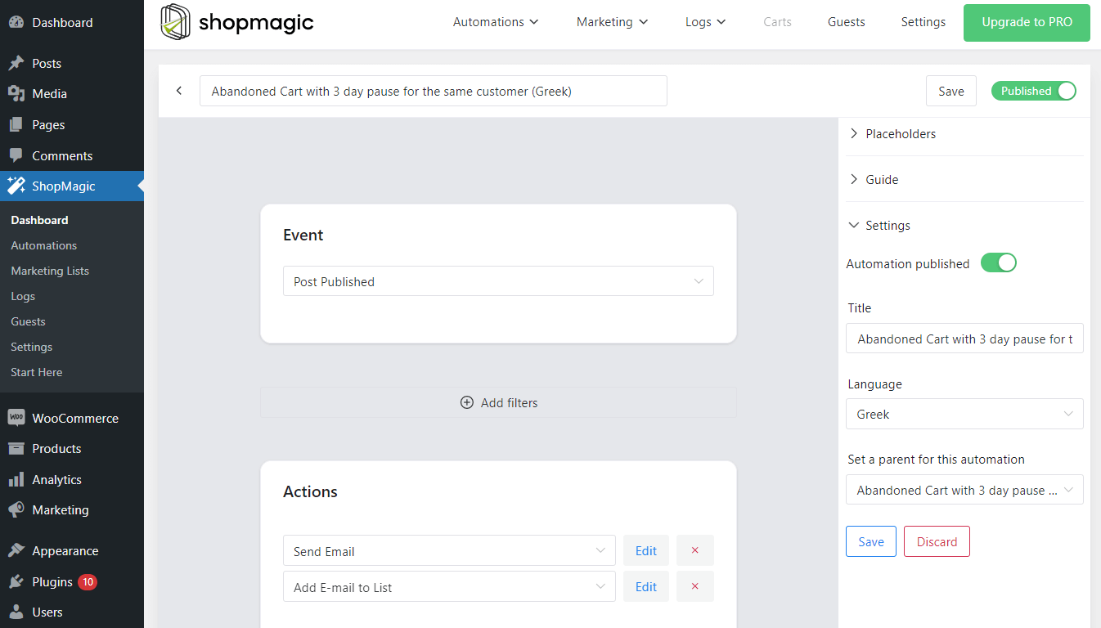
Task: Open Carts in the top navigation
Action: tap(777, 22)
